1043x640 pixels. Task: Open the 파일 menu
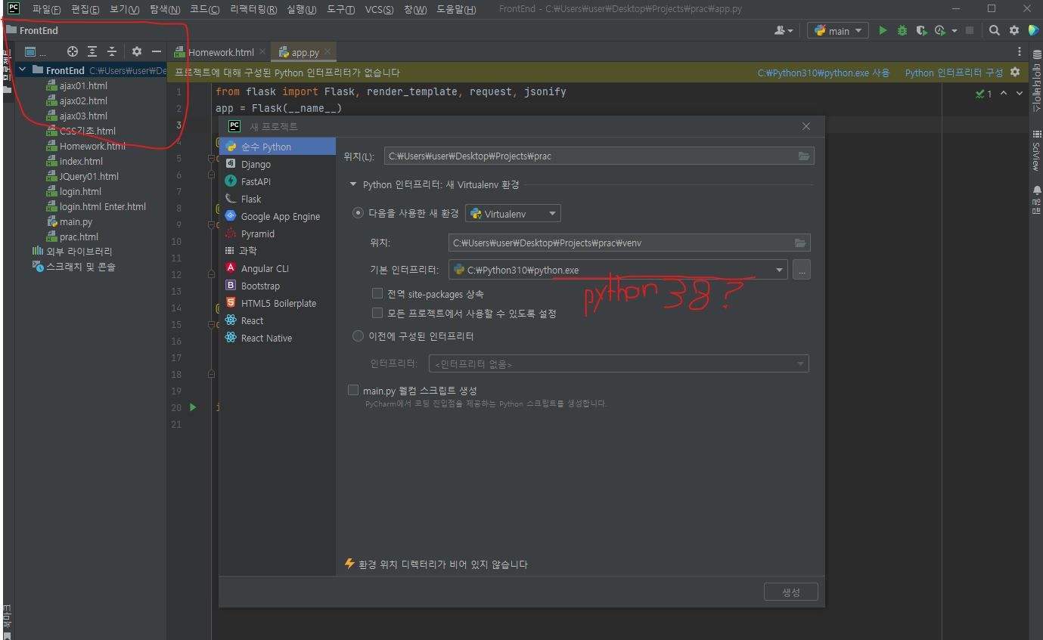click(x=46, y=10)
